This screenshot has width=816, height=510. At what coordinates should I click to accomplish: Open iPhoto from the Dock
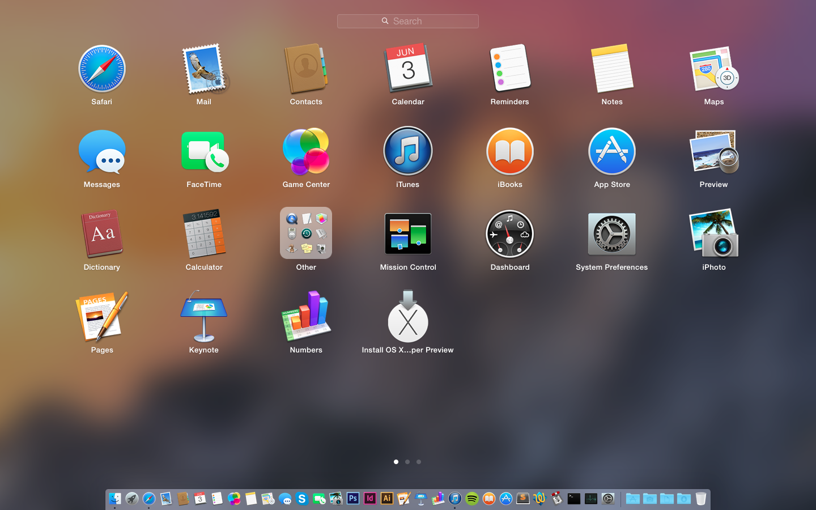[x=336, y=499]
